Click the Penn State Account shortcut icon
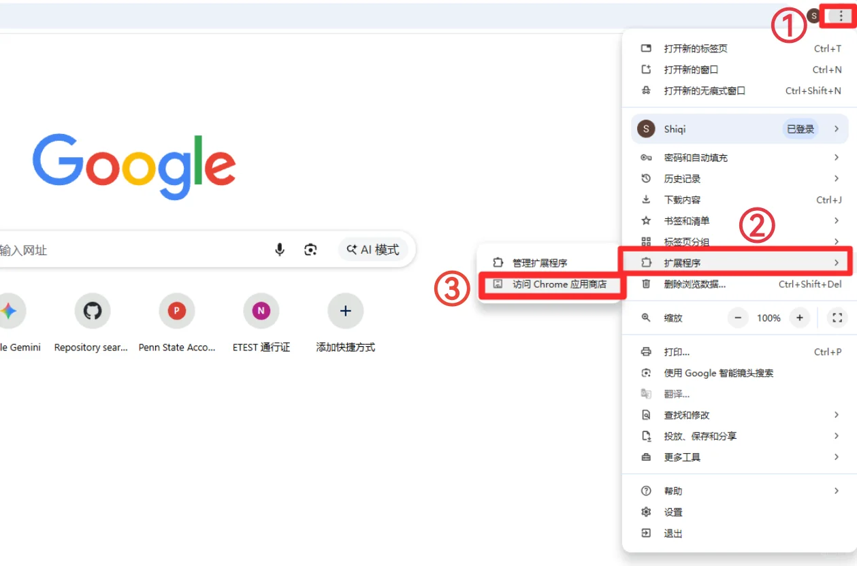Image resolution: width=857 pixels, height=566 pixels. tap(176, 310)
